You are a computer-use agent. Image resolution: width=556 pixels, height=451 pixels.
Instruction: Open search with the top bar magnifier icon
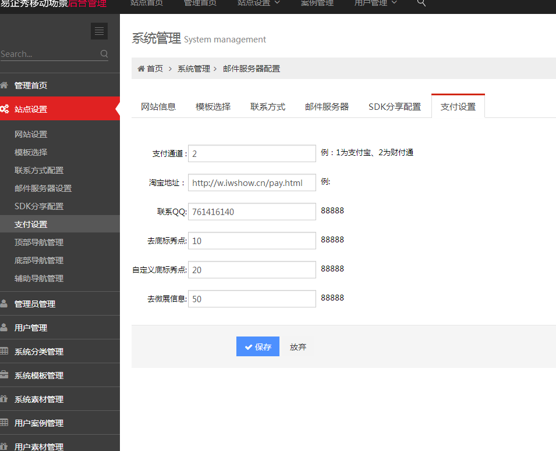(x=422, y=4)
